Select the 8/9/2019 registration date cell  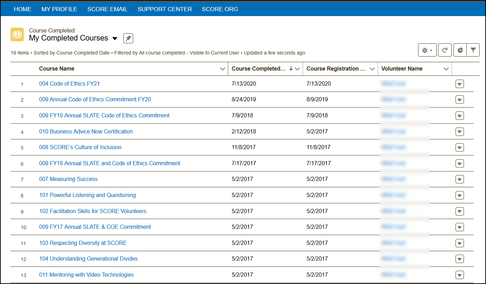(317, 99)
